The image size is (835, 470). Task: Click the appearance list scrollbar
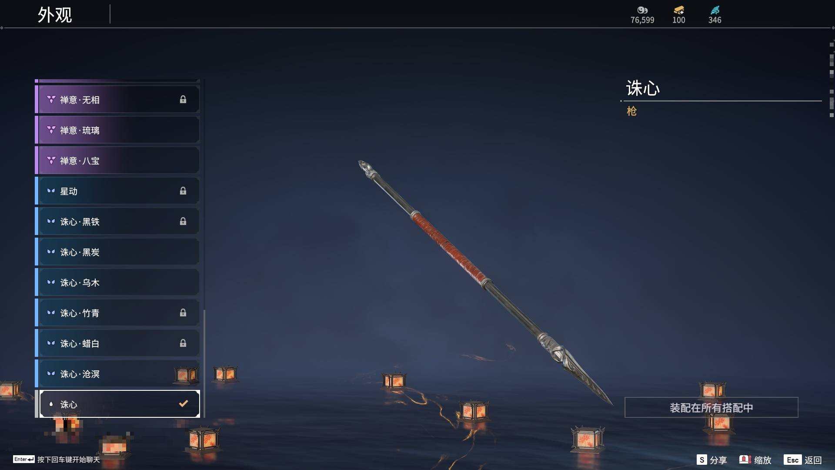[204, 363]
